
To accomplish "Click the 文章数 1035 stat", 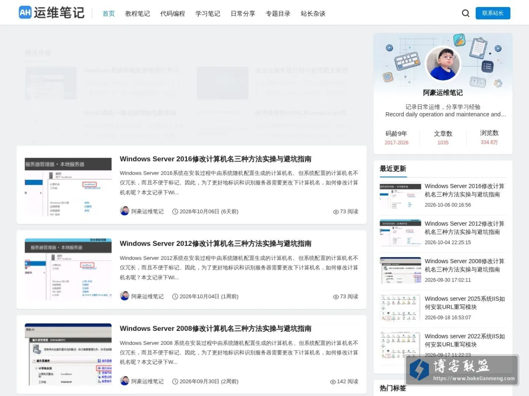I will (x=443, y=137).
